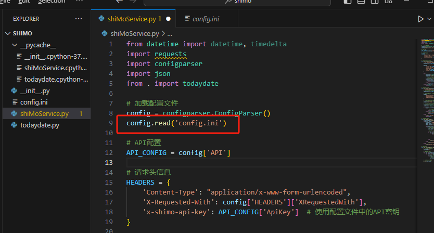Click shiMoService.py in the breadcrumb
The width and height of the screenshot is (434, 233).
135,34
